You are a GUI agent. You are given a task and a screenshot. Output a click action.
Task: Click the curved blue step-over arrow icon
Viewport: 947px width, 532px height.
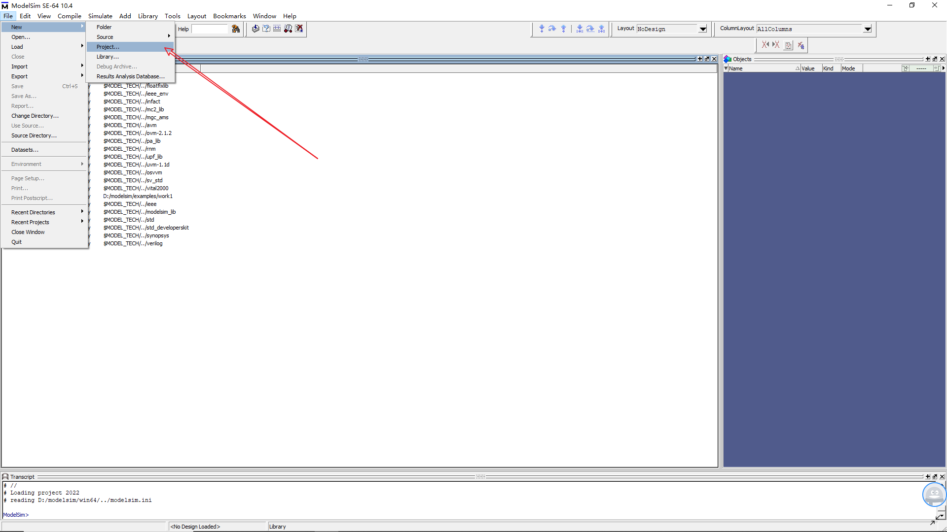[552, 29]
